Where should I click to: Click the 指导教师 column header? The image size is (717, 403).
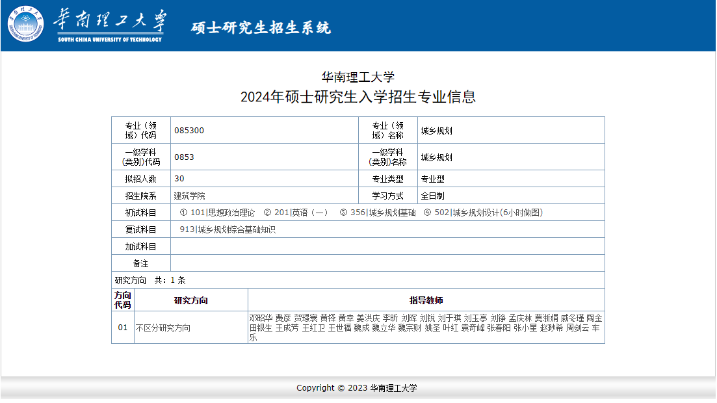point(426,300)
